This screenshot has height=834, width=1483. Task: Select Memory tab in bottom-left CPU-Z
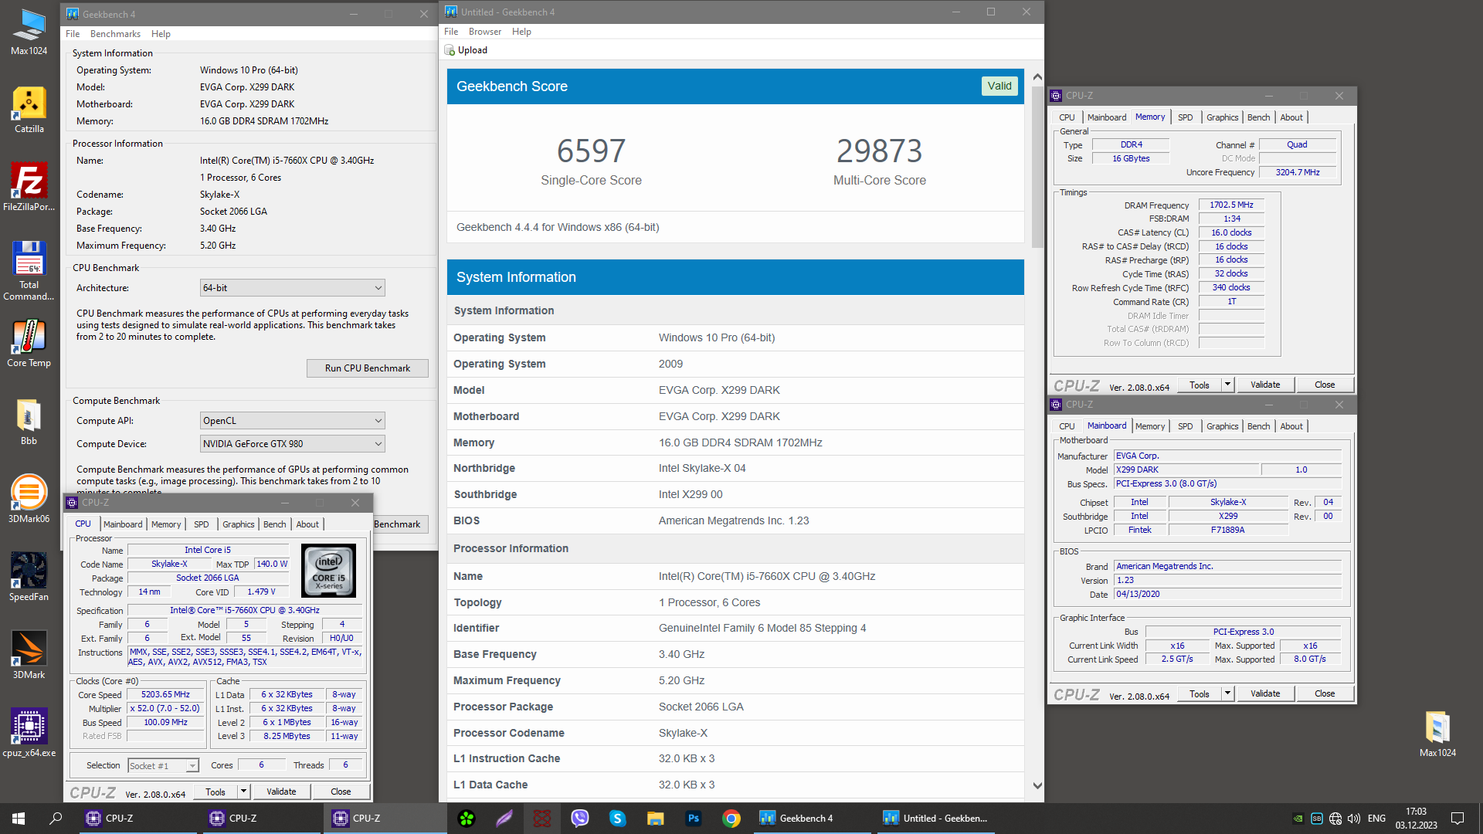click(x=166, y=524)
